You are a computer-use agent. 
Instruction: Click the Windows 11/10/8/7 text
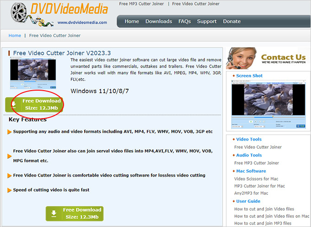(100, 91)
